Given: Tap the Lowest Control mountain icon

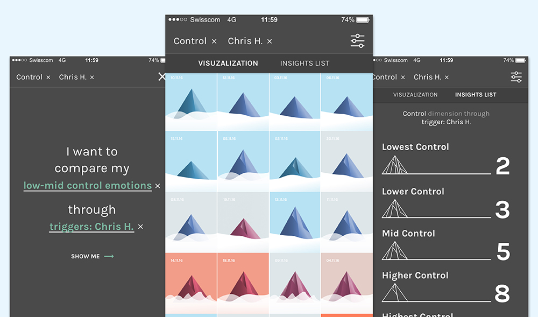Looking at the screenshot, I should [x=394, y=165].
